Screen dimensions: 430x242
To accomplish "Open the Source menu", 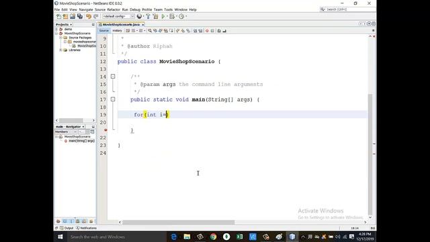I will tap(100, 9).
